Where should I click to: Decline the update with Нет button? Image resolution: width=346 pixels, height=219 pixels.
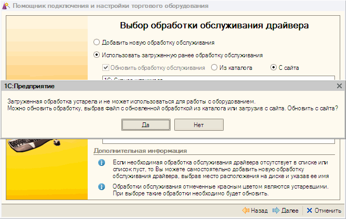pos(198,125)
